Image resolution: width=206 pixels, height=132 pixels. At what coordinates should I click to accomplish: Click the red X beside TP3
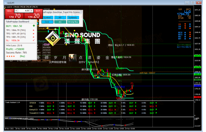tap(34, 37)
